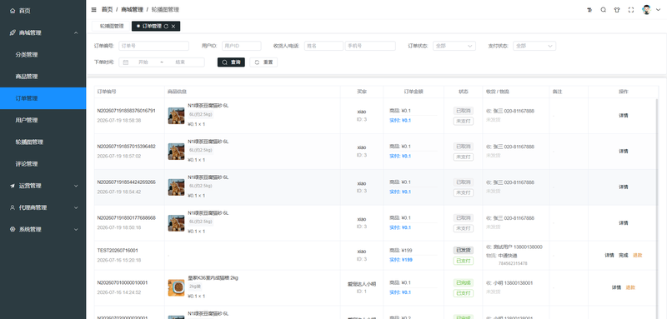Switch to the 轮播图管理 page tab
Image resolution: width=667 pixels, height=319 pixels.
click(112, 26)
